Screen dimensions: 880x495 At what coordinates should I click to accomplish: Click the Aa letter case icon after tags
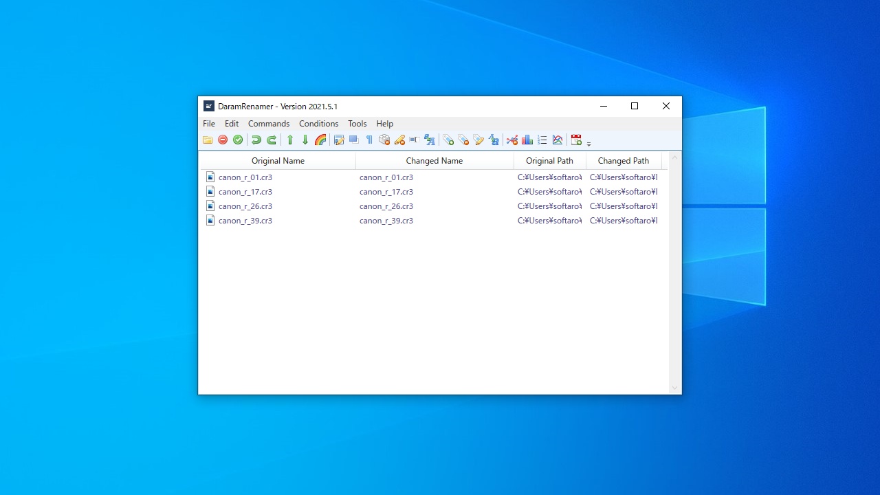(x=494, y=140)
